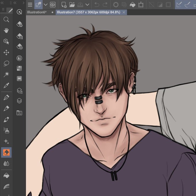Open the tool palette small menu icon
This screenshot has width=196, height=196.
[x=3, y=10]
